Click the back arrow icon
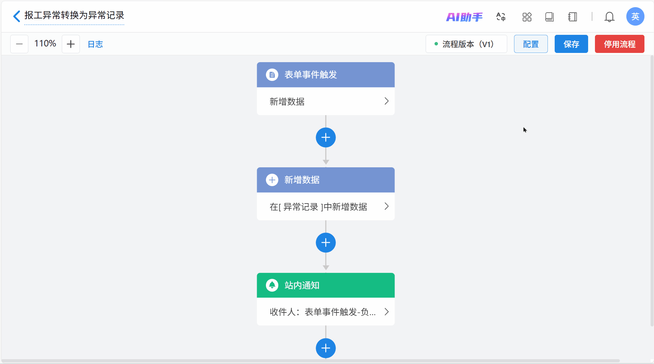Viewport: 654px width, 364px height. tap(16, 16)
